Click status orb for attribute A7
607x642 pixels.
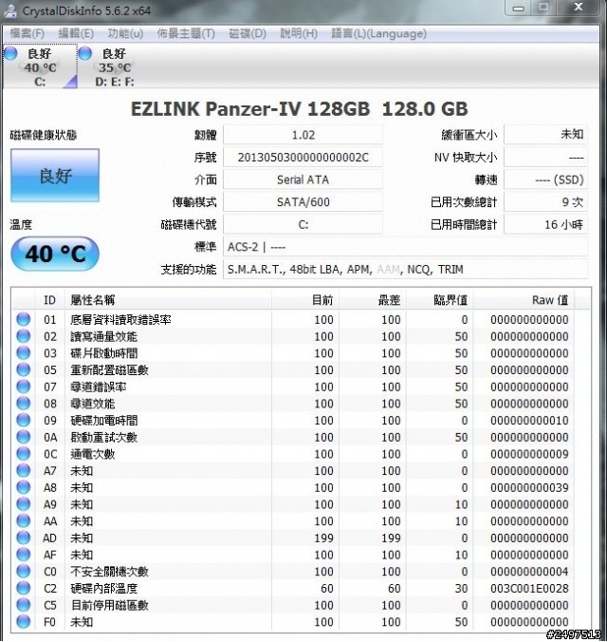24,470
